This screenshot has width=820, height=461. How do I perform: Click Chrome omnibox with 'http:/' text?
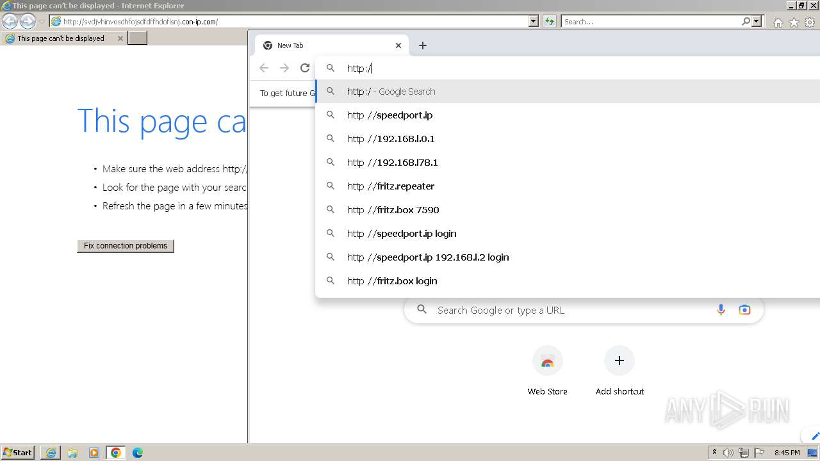[568, 68]
